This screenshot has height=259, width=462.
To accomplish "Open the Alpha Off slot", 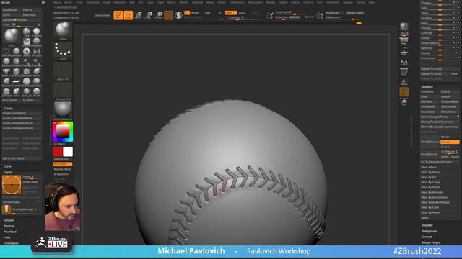I will pos(63,71).
